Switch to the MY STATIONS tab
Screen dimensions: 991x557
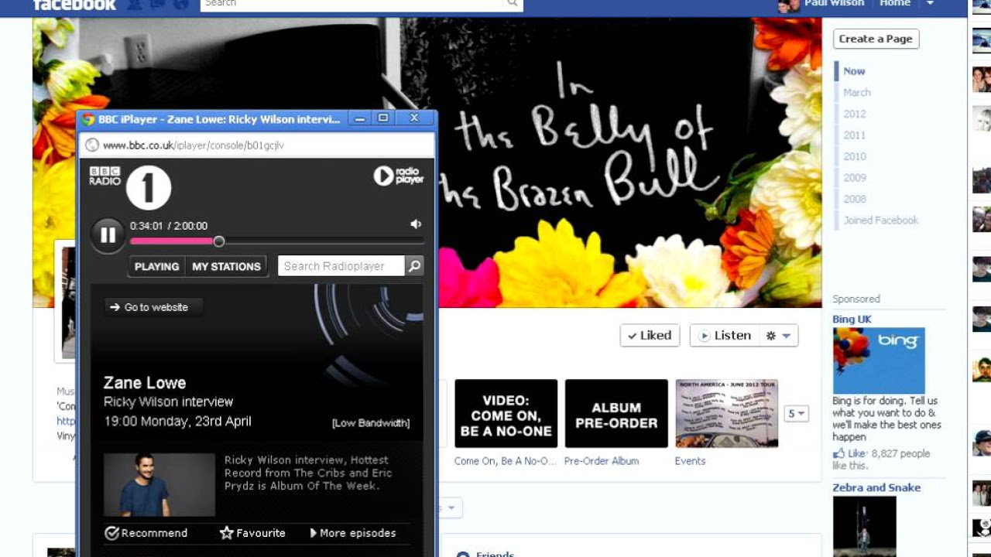(226, 266)
